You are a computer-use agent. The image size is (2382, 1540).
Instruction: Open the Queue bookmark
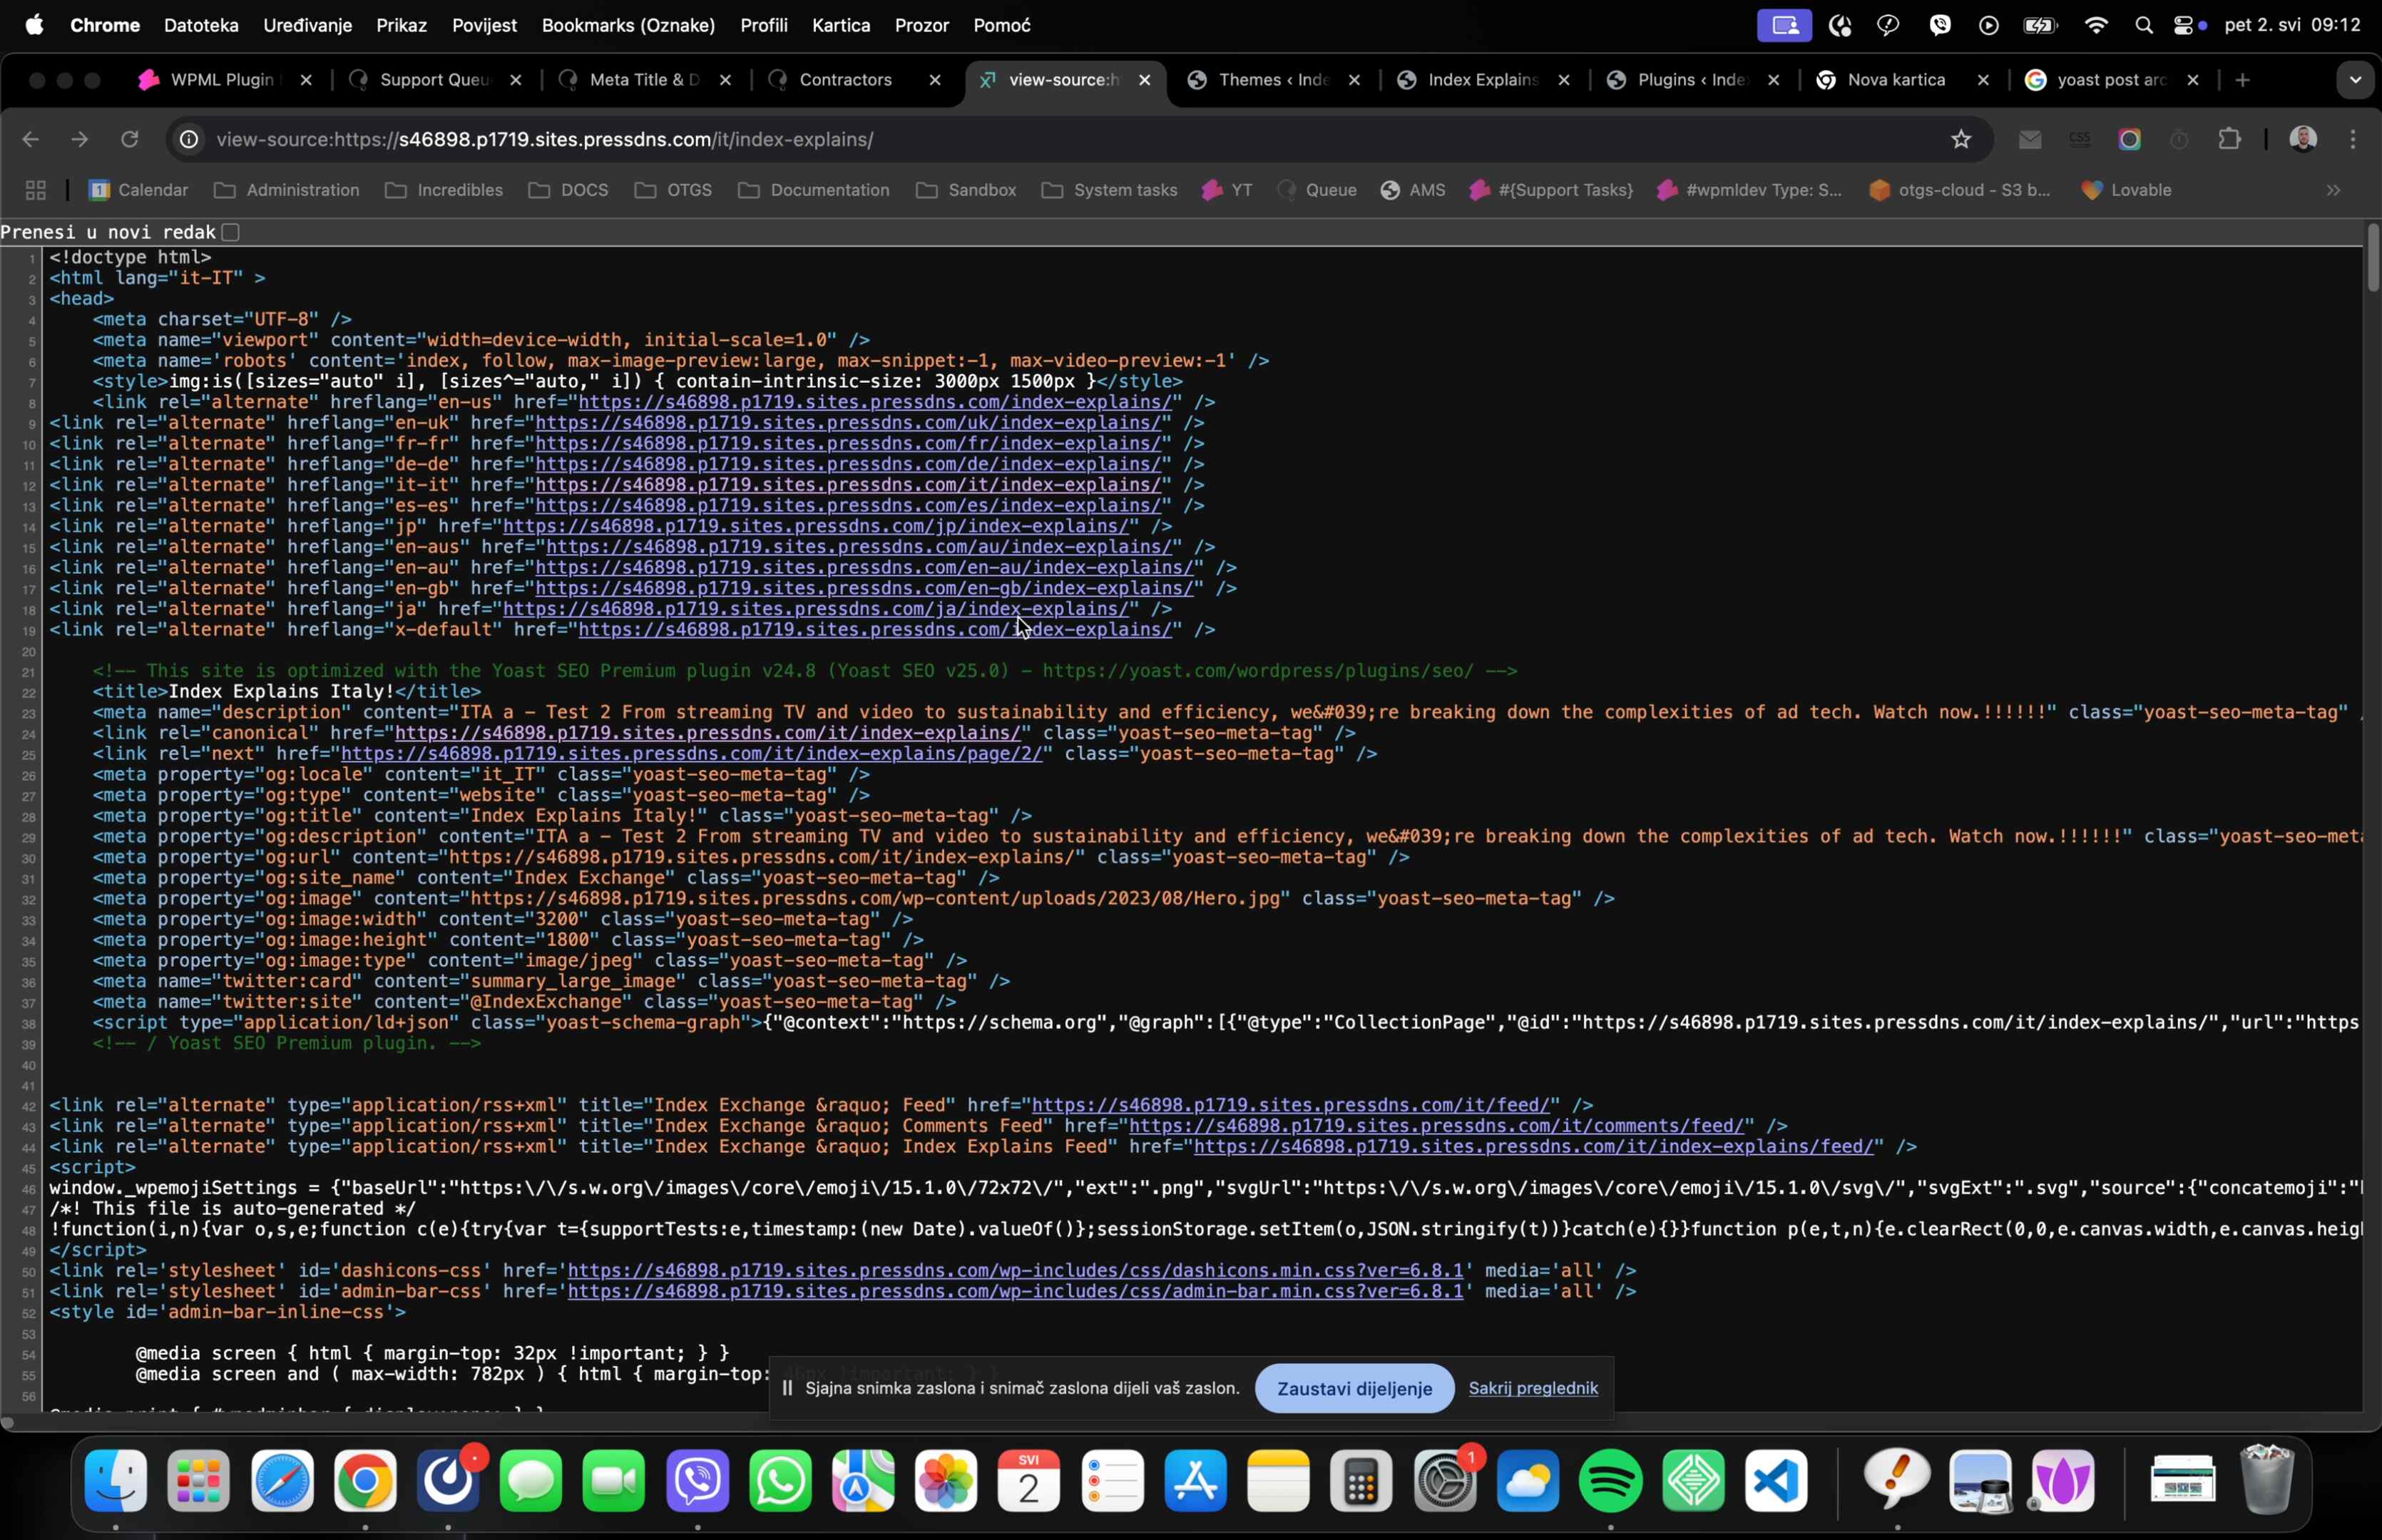click(1317, 190)
